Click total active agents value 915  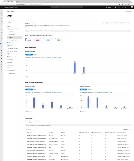point(60,40)
